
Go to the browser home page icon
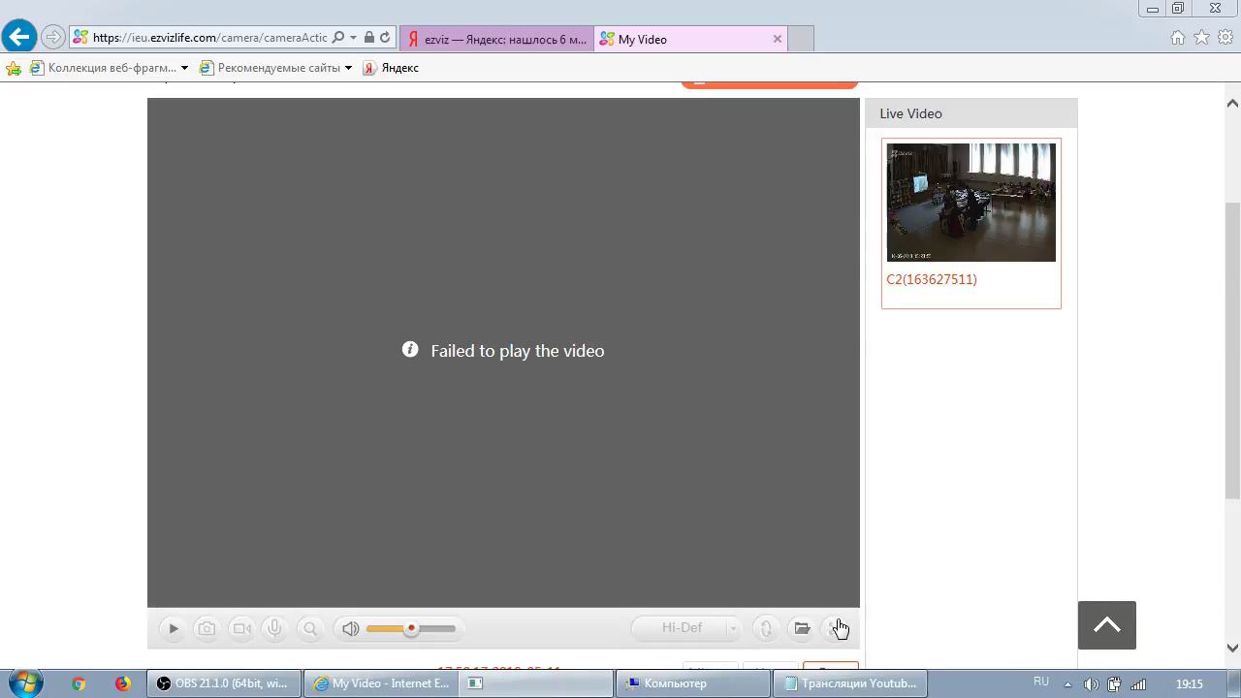(x=1178, y=38)
